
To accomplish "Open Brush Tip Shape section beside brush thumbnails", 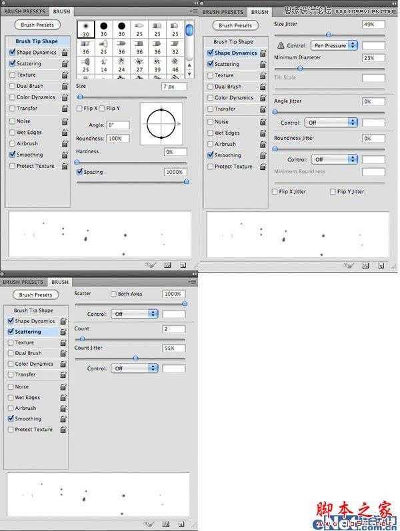I will coord(37,41).
